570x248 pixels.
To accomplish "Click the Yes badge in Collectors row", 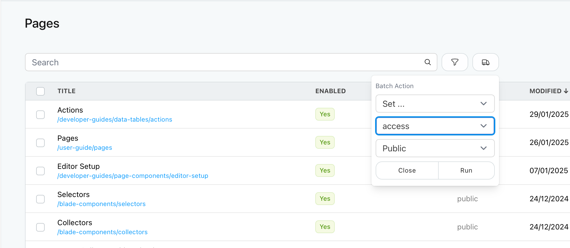I will point(325,227).
